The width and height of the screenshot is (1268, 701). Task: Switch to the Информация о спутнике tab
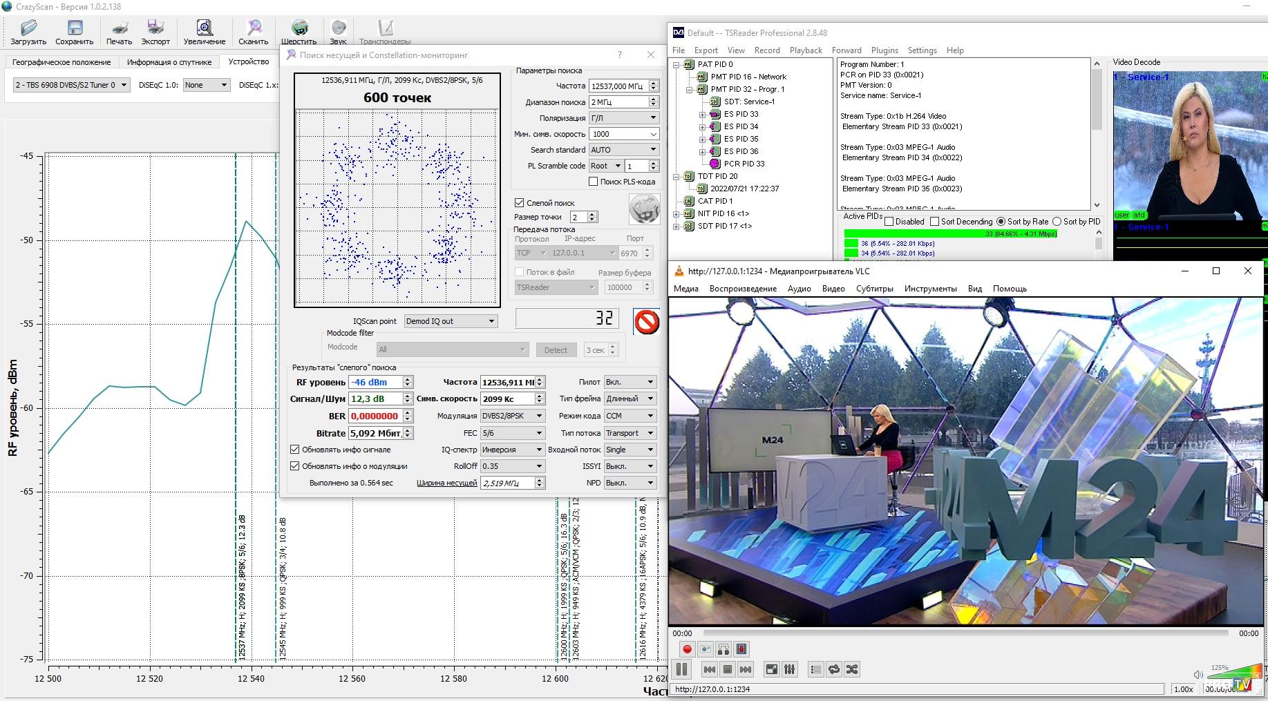pos(169,62)
